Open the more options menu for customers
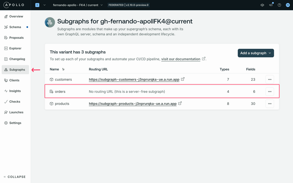 pyautogui.click(x=269, y=79)
